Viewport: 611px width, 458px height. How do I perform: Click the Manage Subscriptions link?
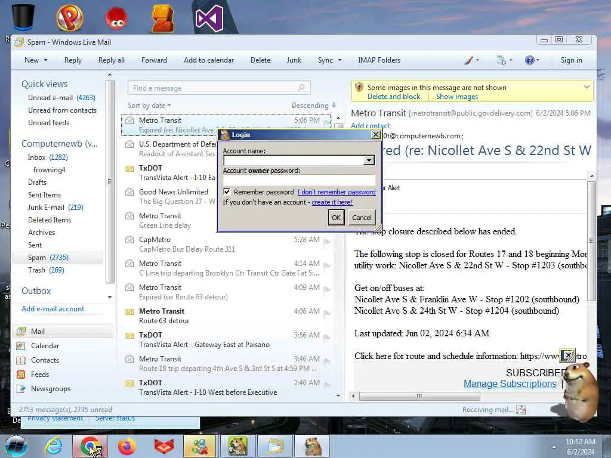[510, 383]
